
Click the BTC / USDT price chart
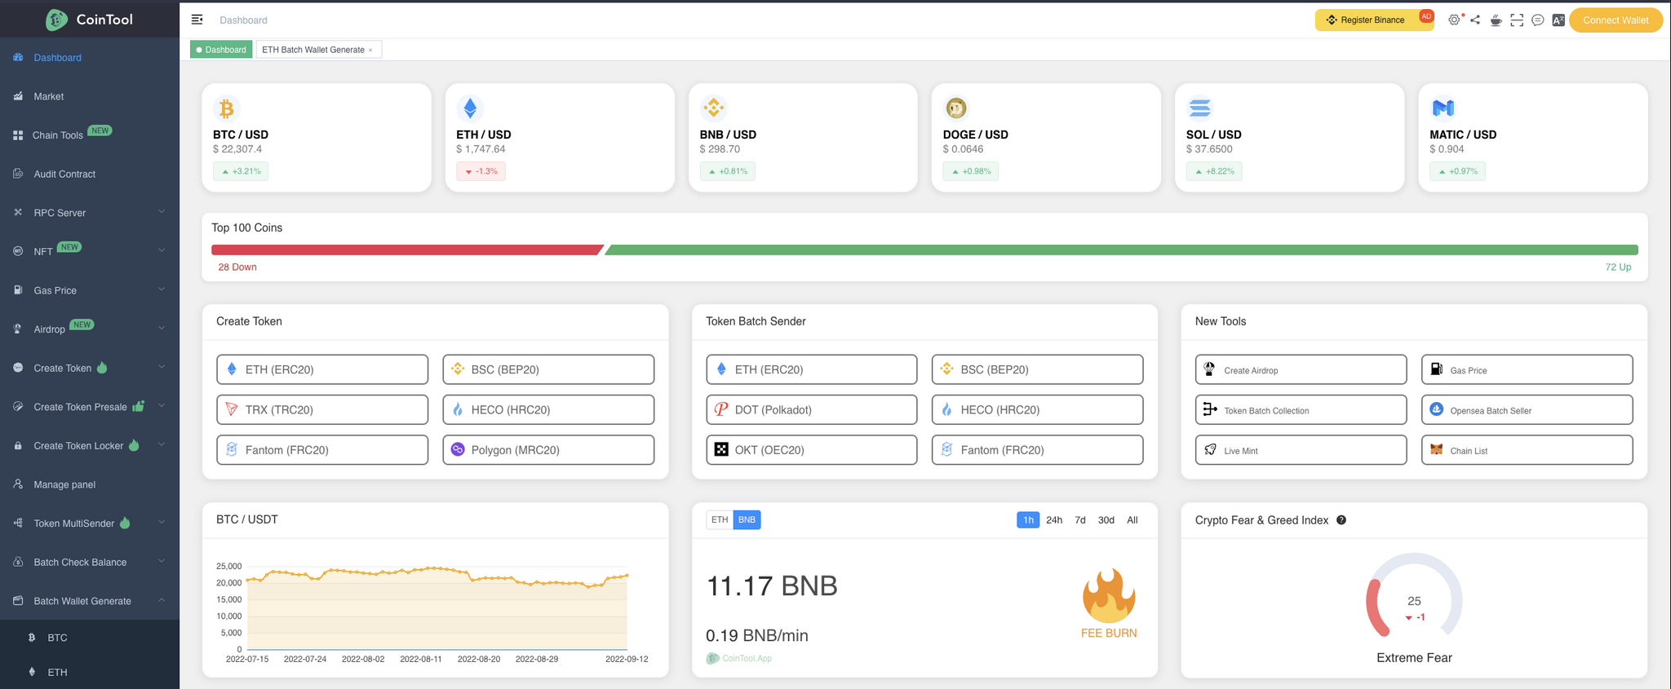pyautogui.click(x=437, y=608)
